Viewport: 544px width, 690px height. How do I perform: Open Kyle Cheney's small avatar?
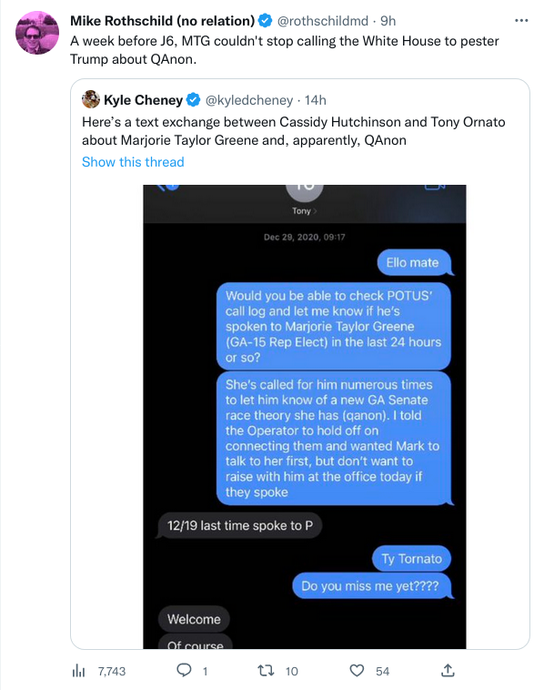(x=91, y=99)
